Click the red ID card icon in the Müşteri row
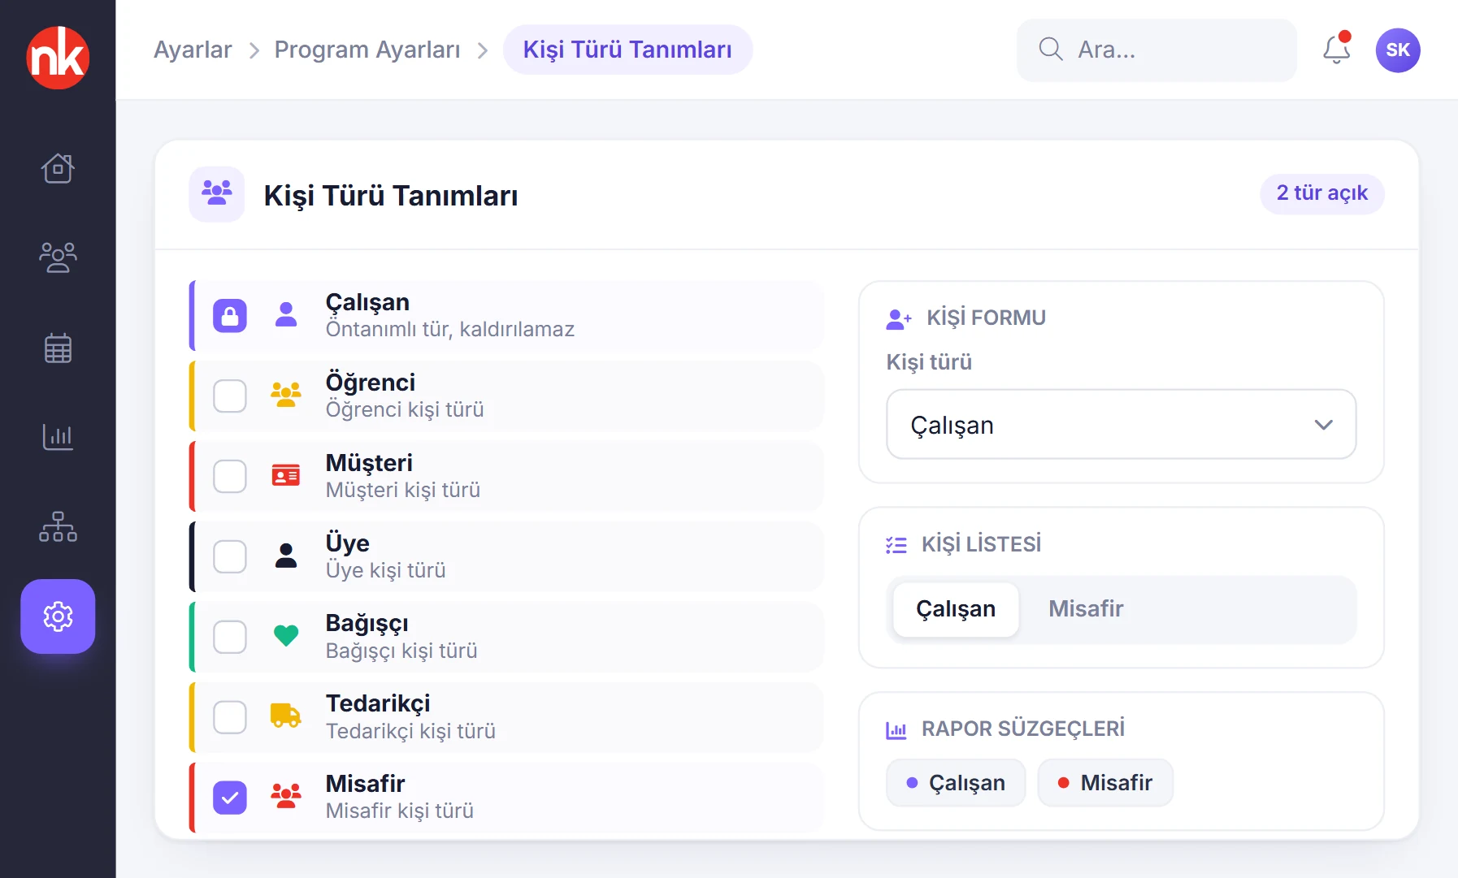The width and height of the screenshot is (1458, 878). (x=286, y=476)
